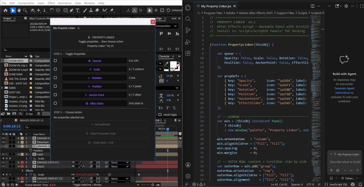The width and height of the screenshot is (364, 187).
Task: Select the Pen tool
Action: click(x=72, y=10)
